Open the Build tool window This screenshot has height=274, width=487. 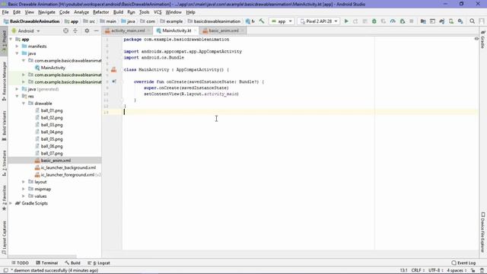click(73, 263)
